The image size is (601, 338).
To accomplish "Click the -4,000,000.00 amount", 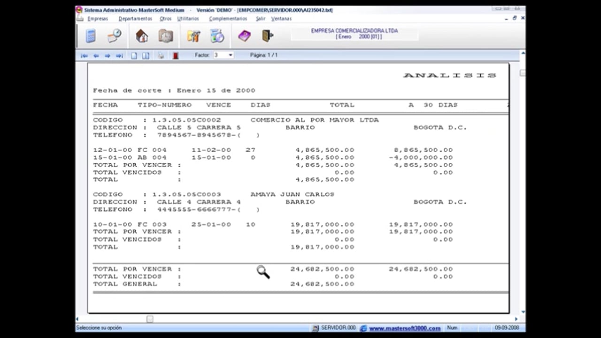I will click(421, 158).
